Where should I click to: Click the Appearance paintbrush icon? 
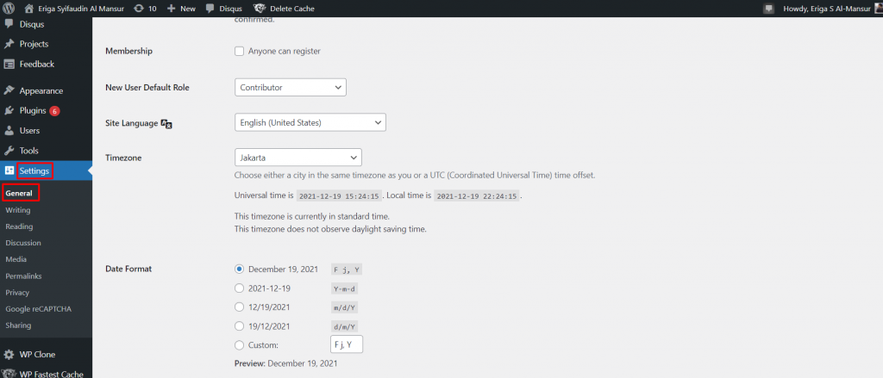pyautogui.click(x=9, y=90)
